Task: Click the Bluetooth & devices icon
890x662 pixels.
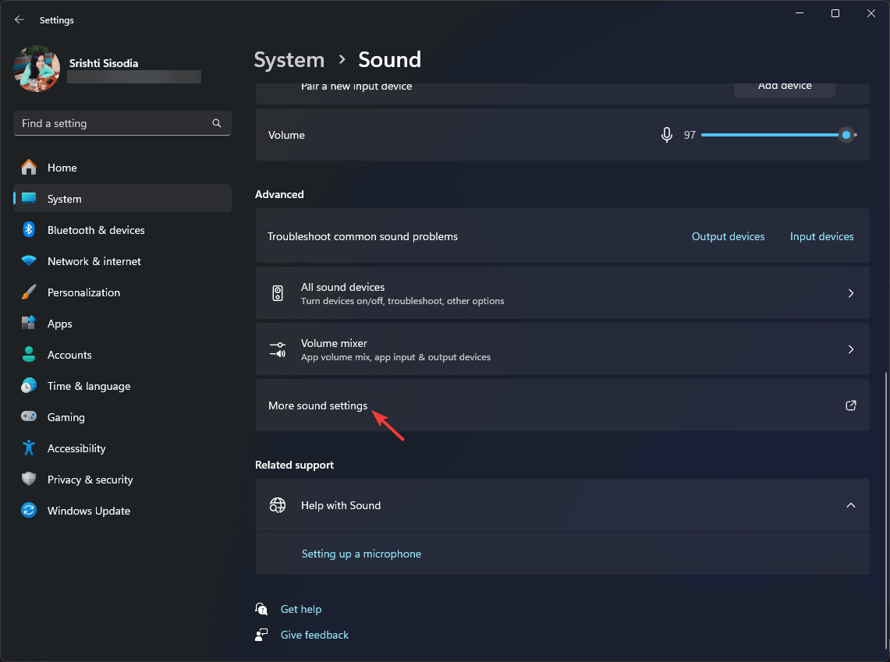Action: pyautogui.click(x=29, y=230)
